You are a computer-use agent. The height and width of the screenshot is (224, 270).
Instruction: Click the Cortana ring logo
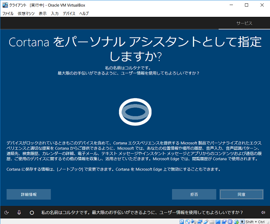(x=135, y=112)
